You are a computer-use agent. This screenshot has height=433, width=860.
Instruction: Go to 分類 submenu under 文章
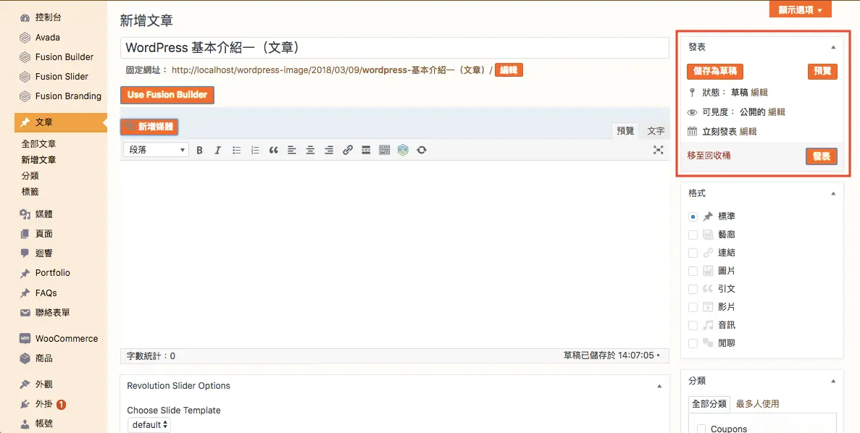click(x=30, y=176)
